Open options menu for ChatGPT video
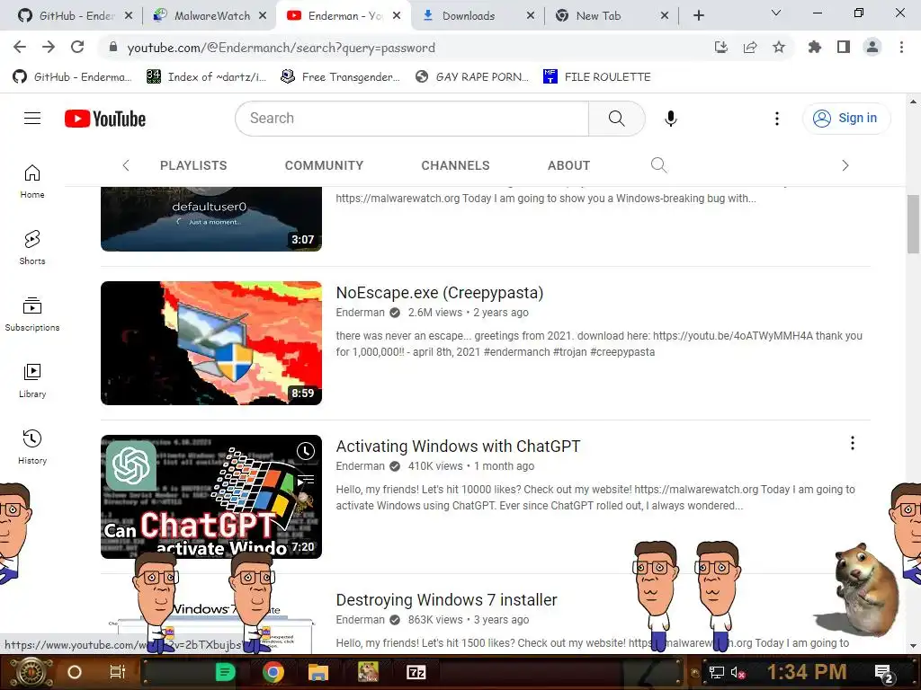 coord(853,443)
